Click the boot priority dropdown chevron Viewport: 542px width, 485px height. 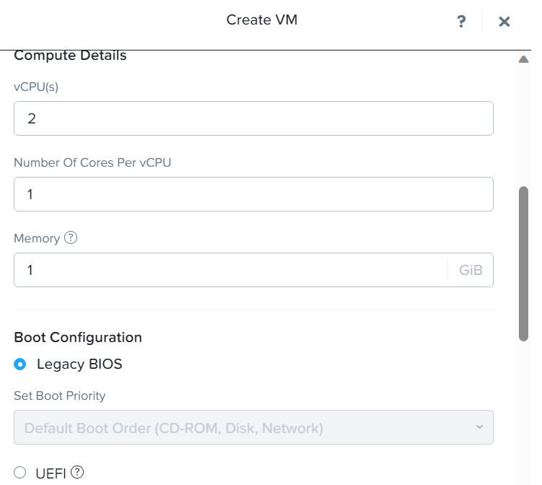[x=479, y=427]
